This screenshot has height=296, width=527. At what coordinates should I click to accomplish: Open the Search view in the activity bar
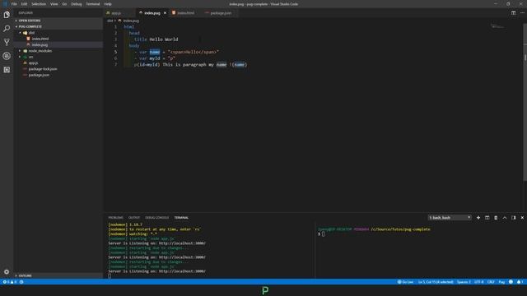pyautogui.click(x=7, y=29)
